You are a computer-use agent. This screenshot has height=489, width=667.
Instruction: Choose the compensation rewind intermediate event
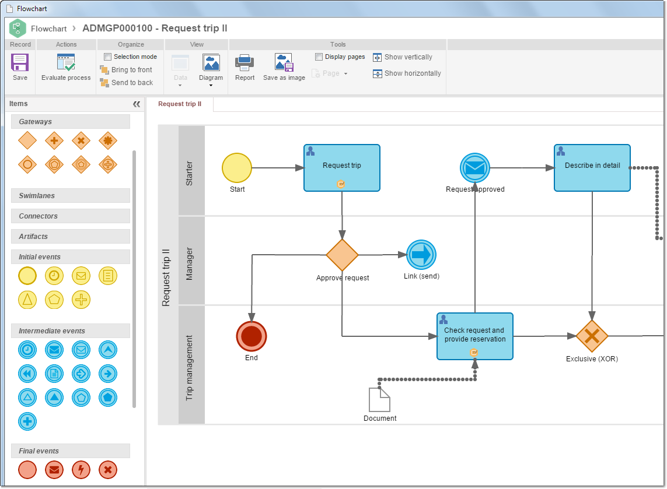point(27,374)
